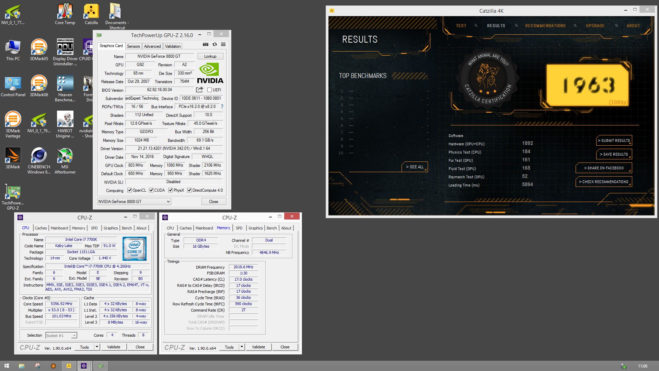Image resolution: width=659 pixels, height=371 pixels.
Task: Open TechPowerUp GPU-Z desktop shortcut
Action: click(13, 197)
